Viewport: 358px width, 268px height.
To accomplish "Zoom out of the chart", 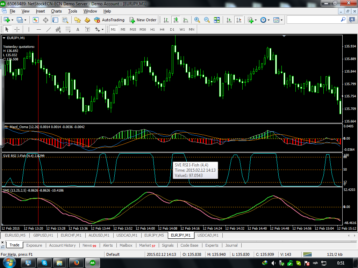I will 207,20.
